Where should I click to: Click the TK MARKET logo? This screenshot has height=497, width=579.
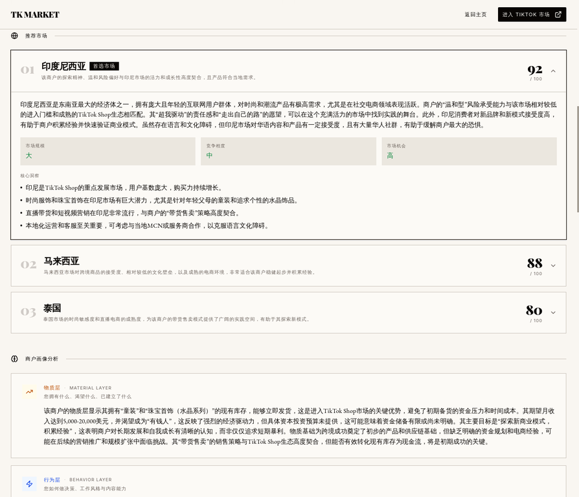point(35,14)
